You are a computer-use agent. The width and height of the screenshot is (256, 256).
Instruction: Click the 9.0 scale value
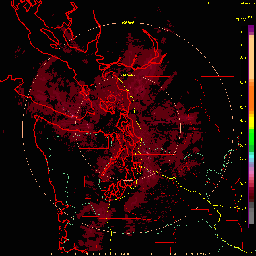[x=243, y=45]
